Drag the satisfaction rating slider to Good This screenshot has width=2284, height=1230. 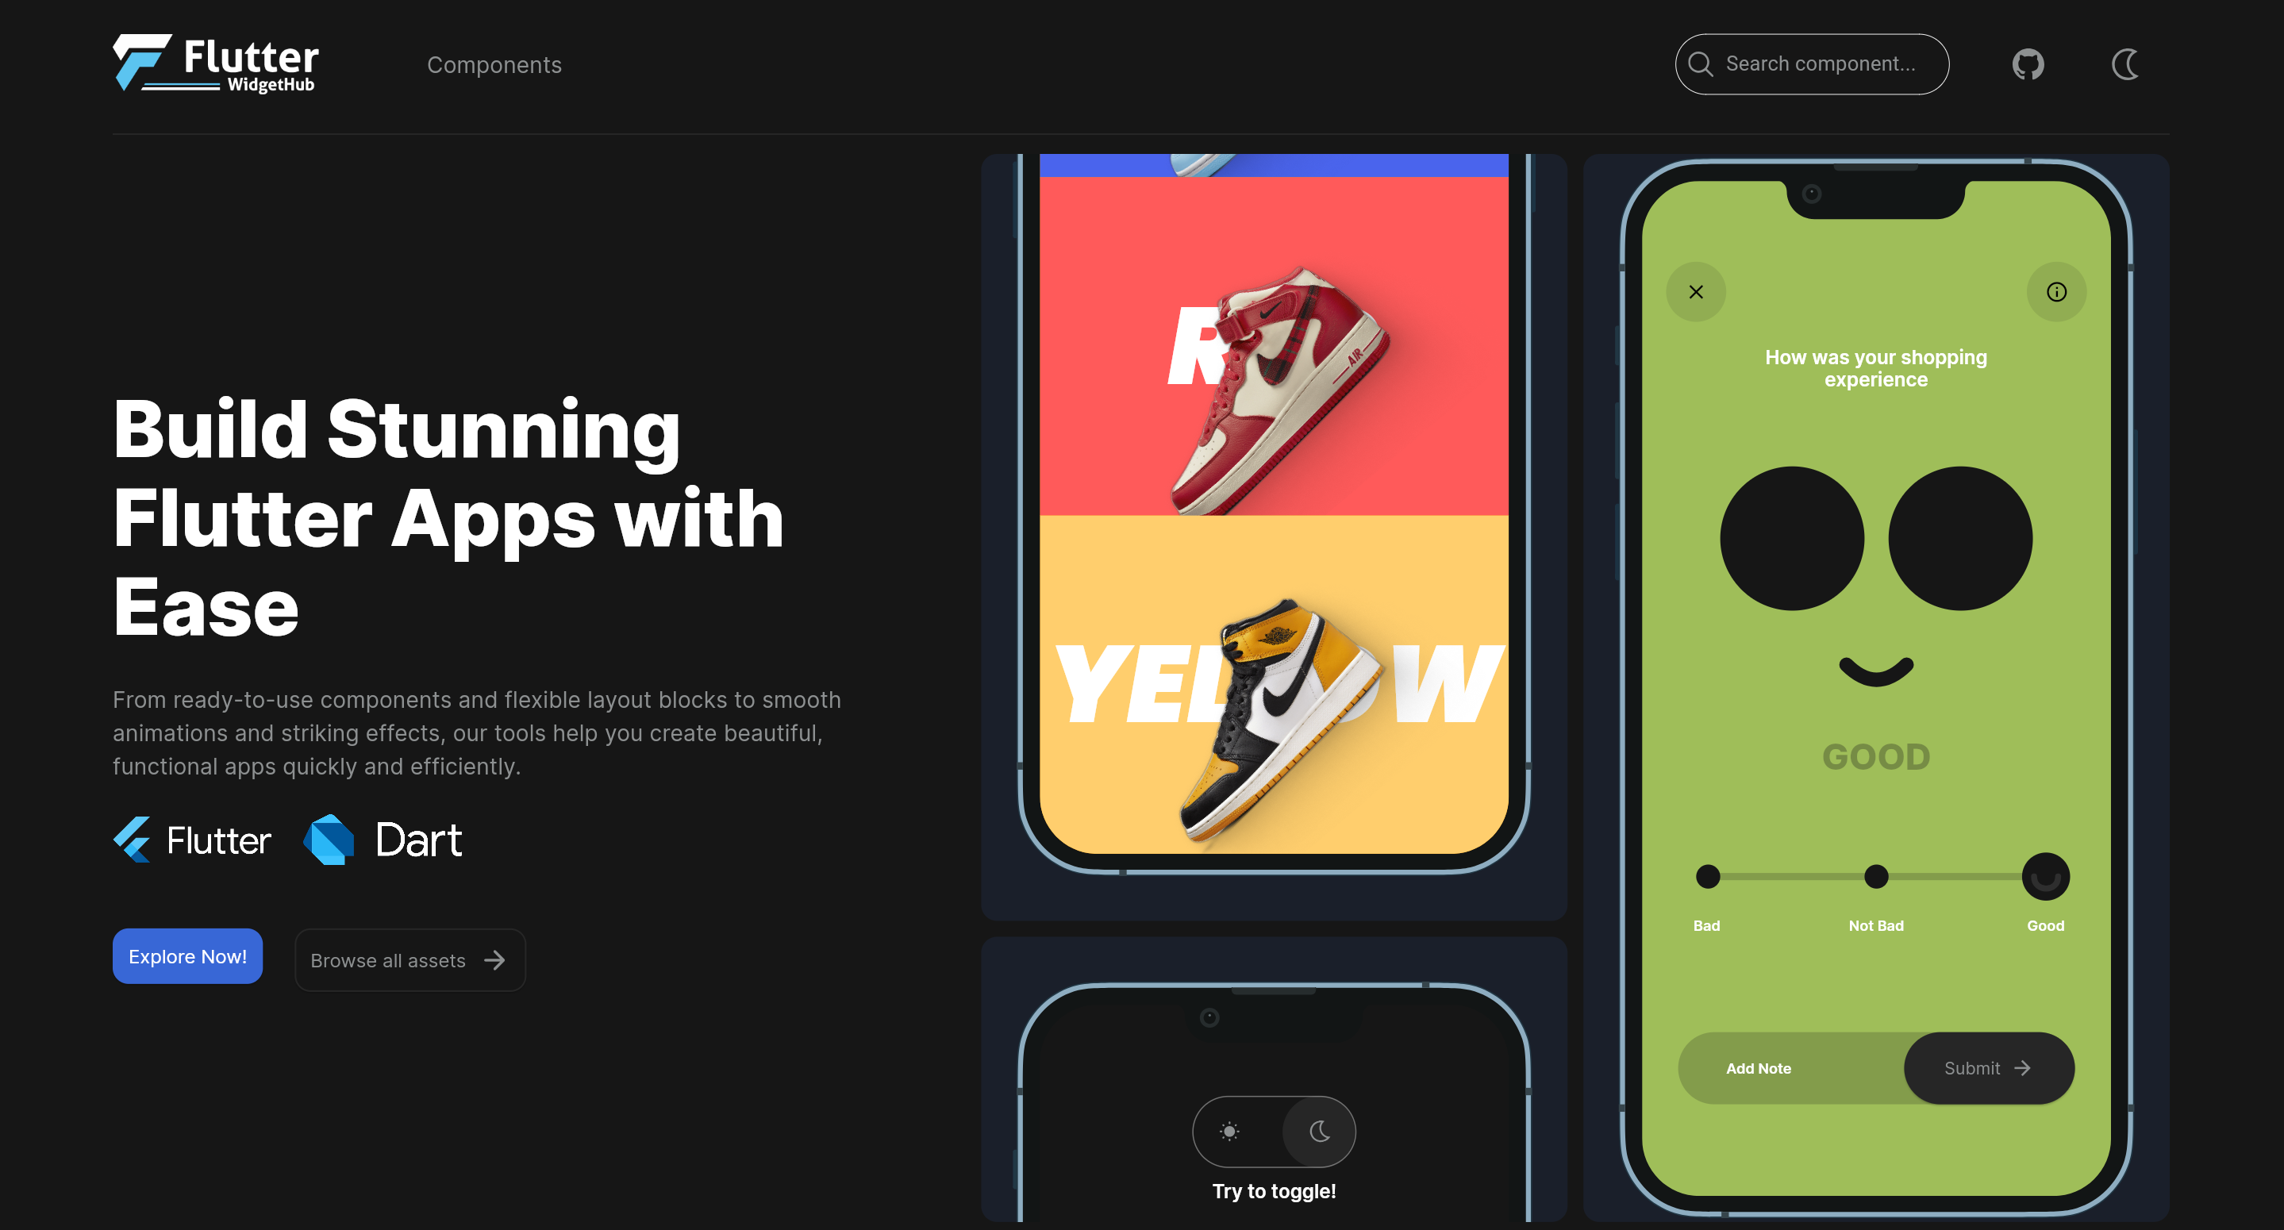[x=2046, y=877]
